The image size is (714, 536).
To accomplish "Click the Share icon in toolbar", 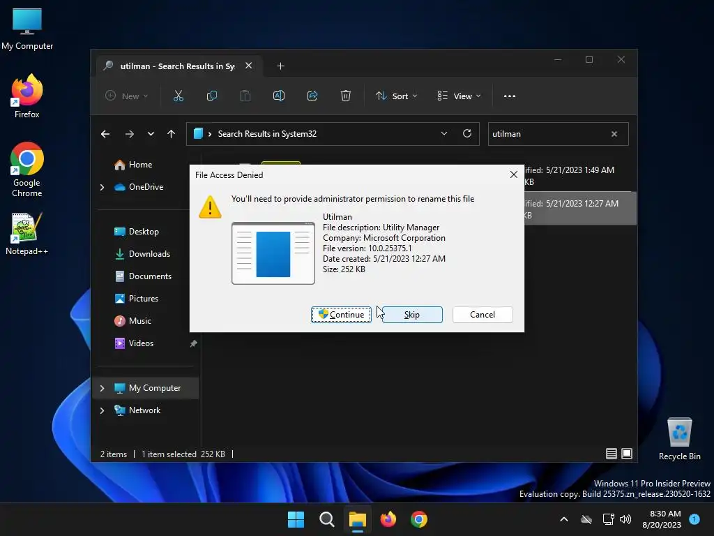I will (312, 96).
